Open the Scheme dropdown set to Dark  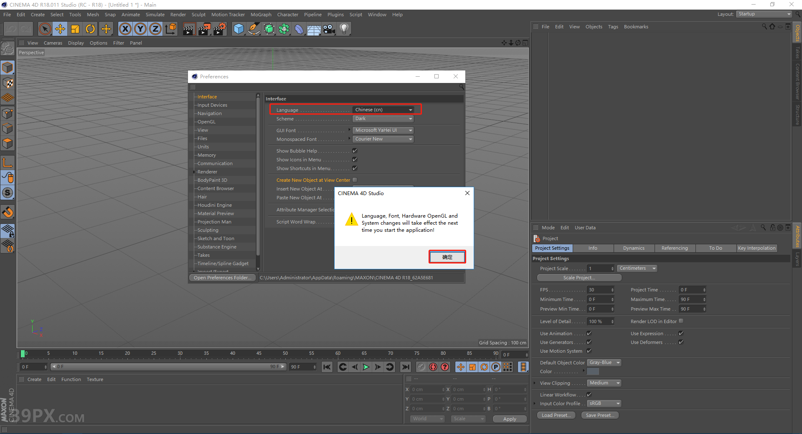tap(383, 119)
